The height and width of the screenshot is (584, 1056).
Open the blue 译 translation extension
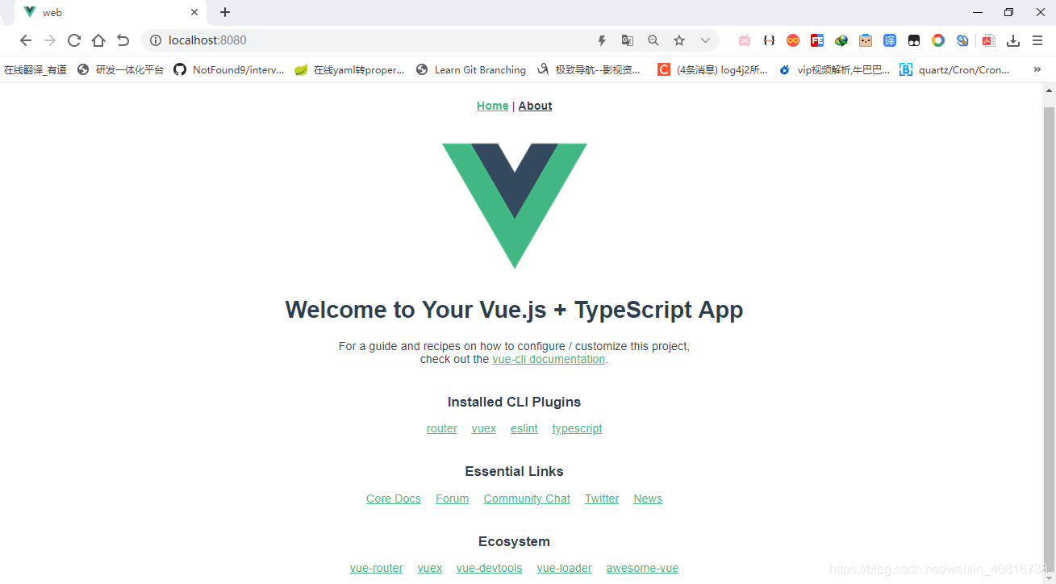tap(890, 40)
